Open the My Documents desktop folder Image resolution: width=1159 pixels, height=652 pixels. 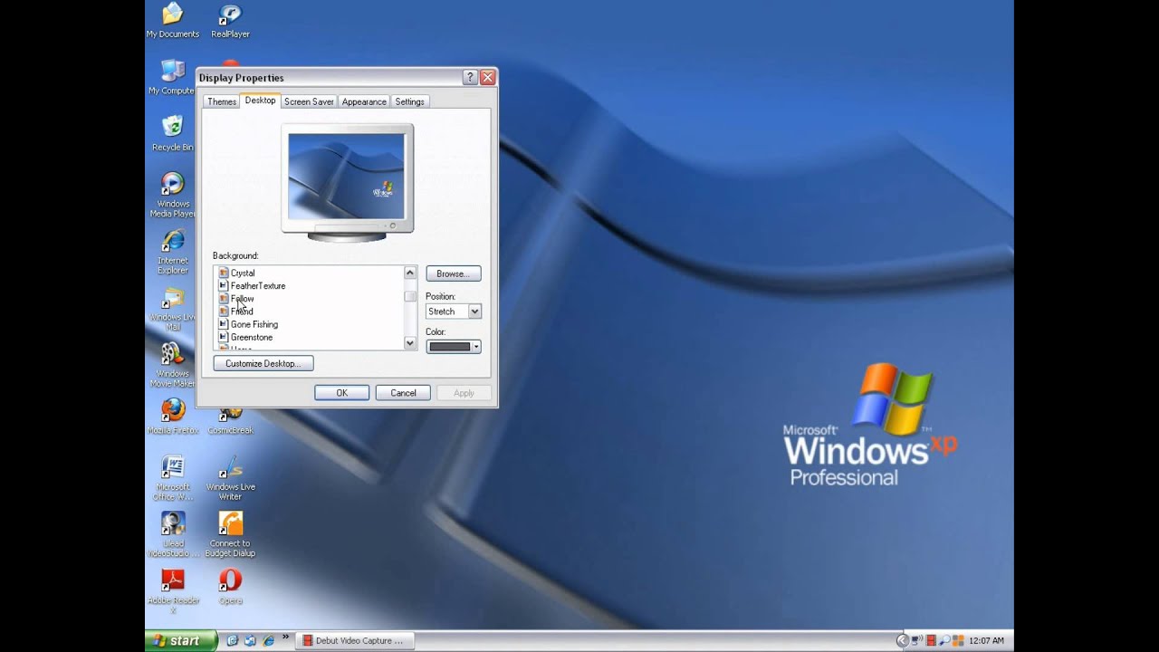click(172, 15)
